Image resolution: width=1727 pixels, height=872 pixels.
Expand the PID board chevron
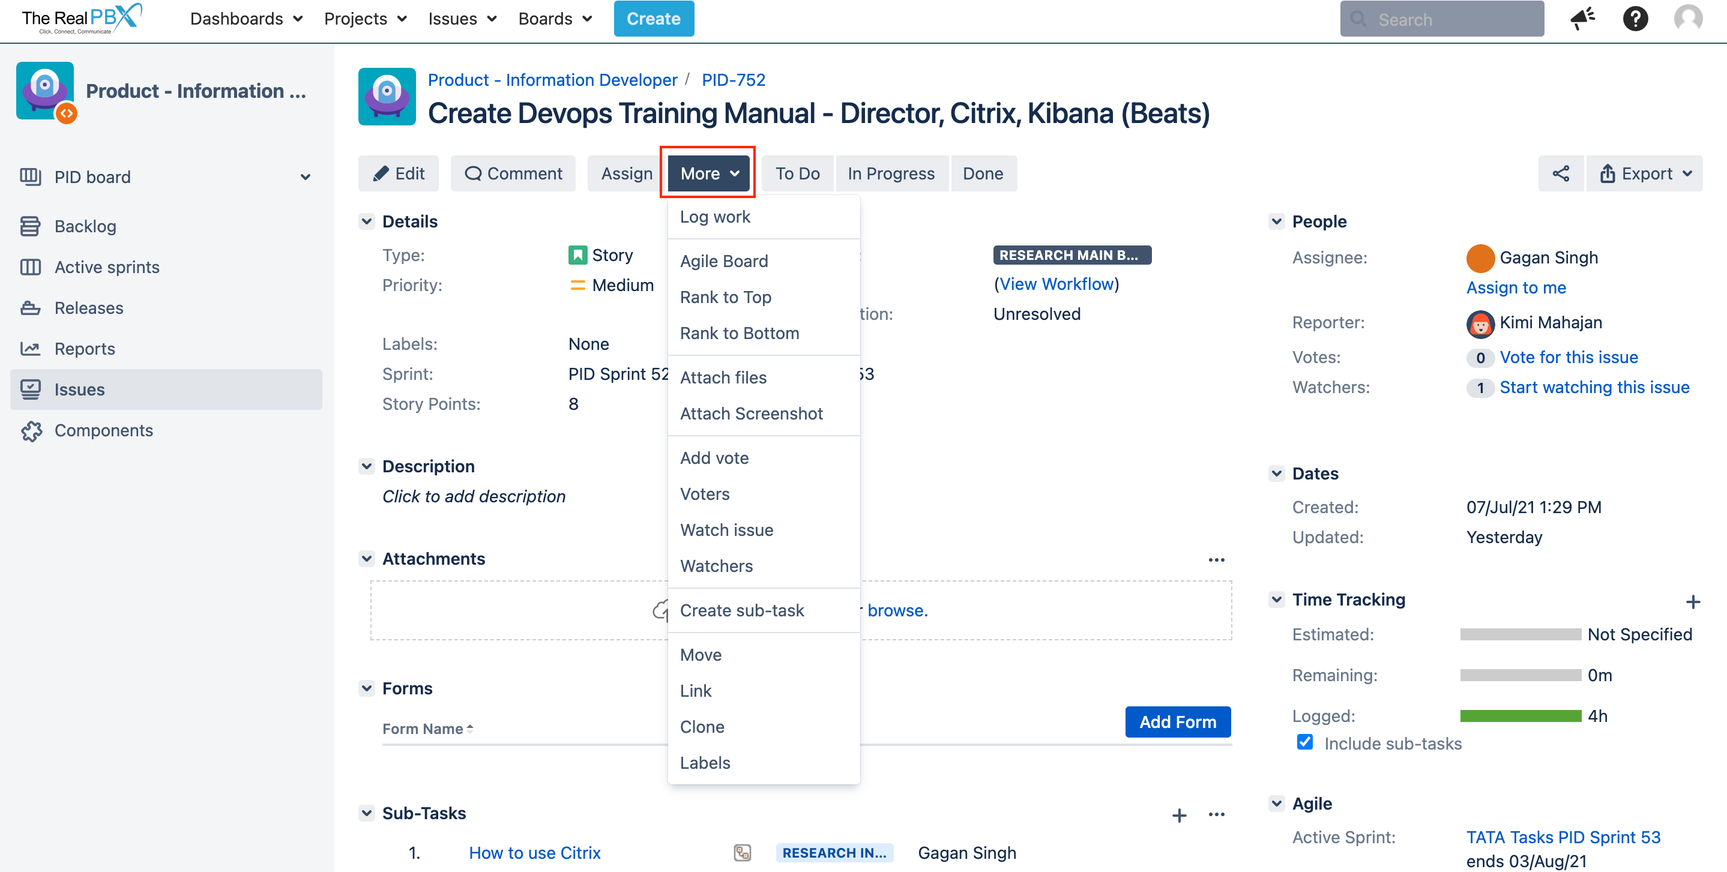click(306, 177)
